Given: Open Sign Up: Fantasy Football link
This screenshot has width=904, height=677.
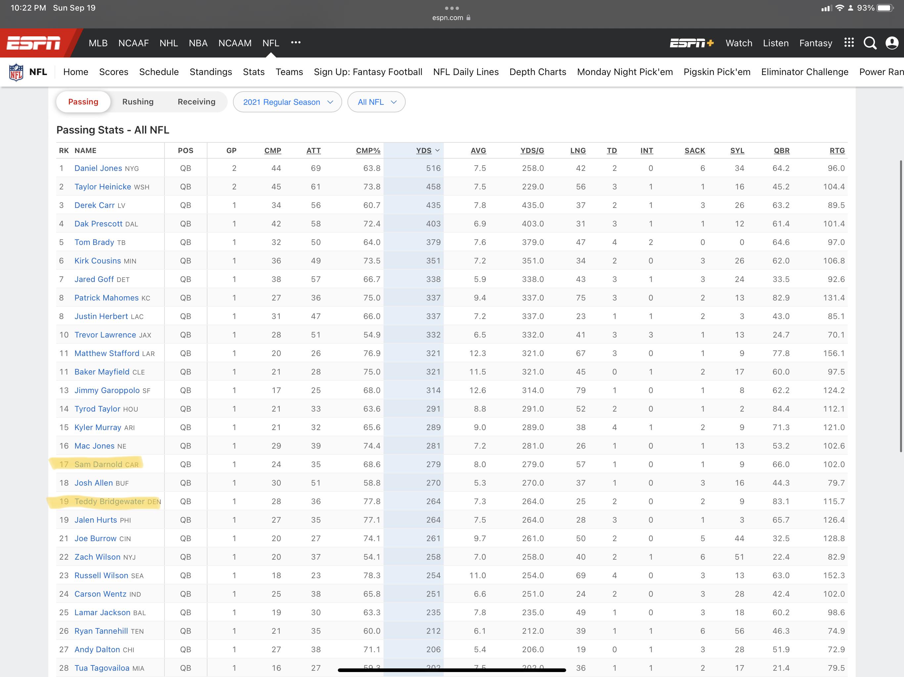Looking at the screenshot, I should (x=368, y=72).
